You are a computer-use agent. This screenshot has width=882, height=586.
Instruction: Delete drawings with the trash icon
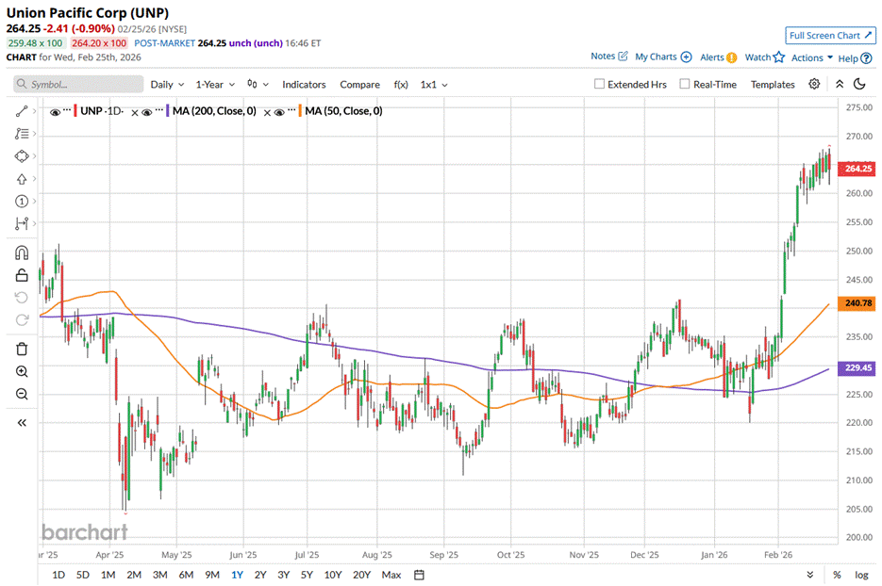point(22,349)
